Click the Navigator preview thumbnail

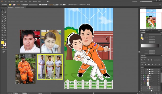(x=151, y=19)
